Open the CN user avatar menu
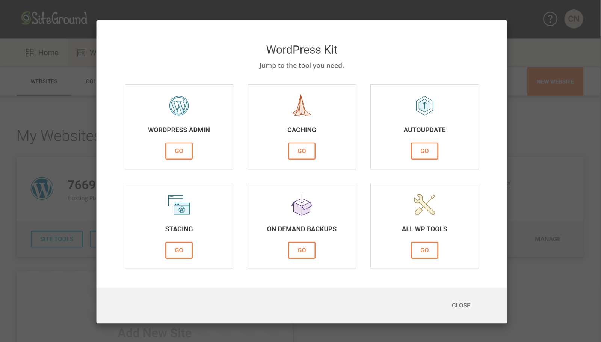The image size is (601, 342). tap(574, 19)
